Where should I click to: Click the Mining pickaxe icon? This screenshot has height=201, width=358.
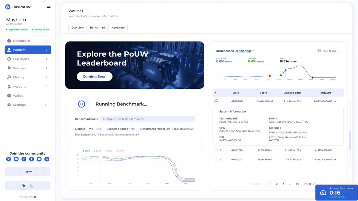(x=9, y=77)
